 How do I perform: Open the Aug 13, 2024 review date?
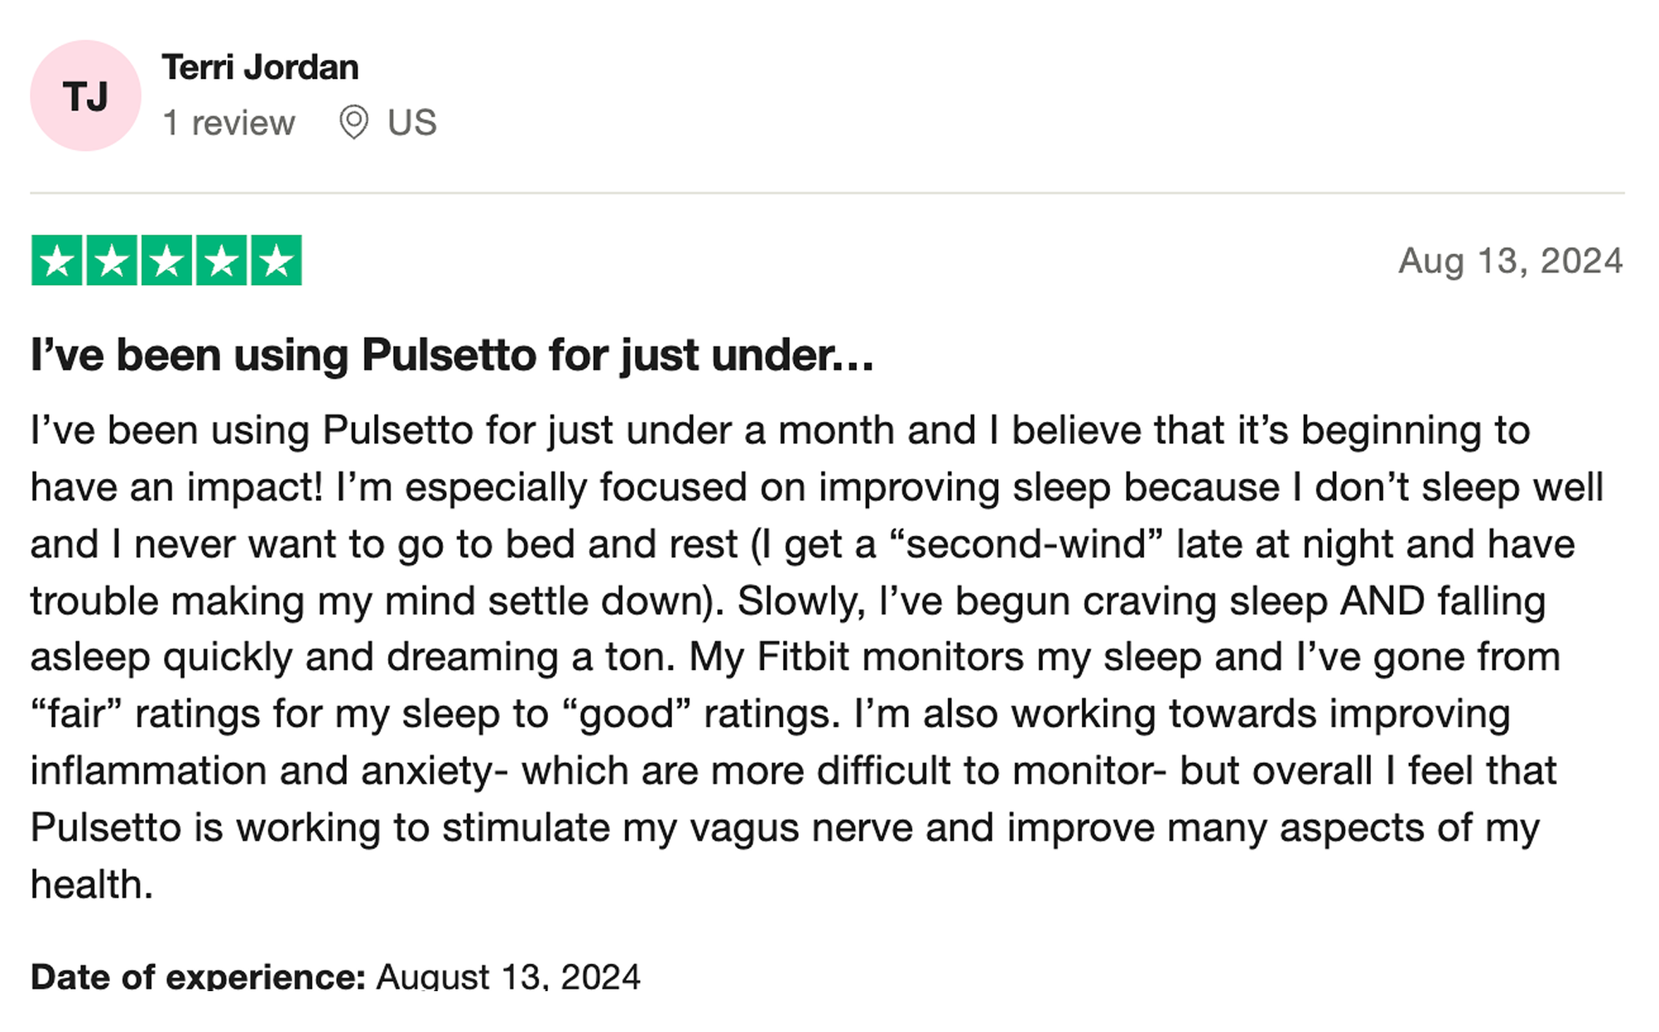(x=1510, y=261)
